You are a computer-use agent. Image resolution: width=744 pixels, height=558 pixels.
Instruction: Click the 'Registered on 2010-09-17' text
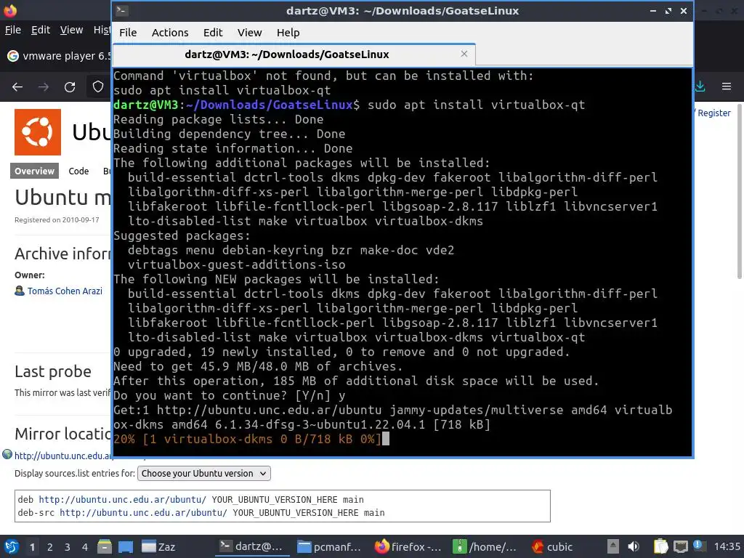click(57, 219)
